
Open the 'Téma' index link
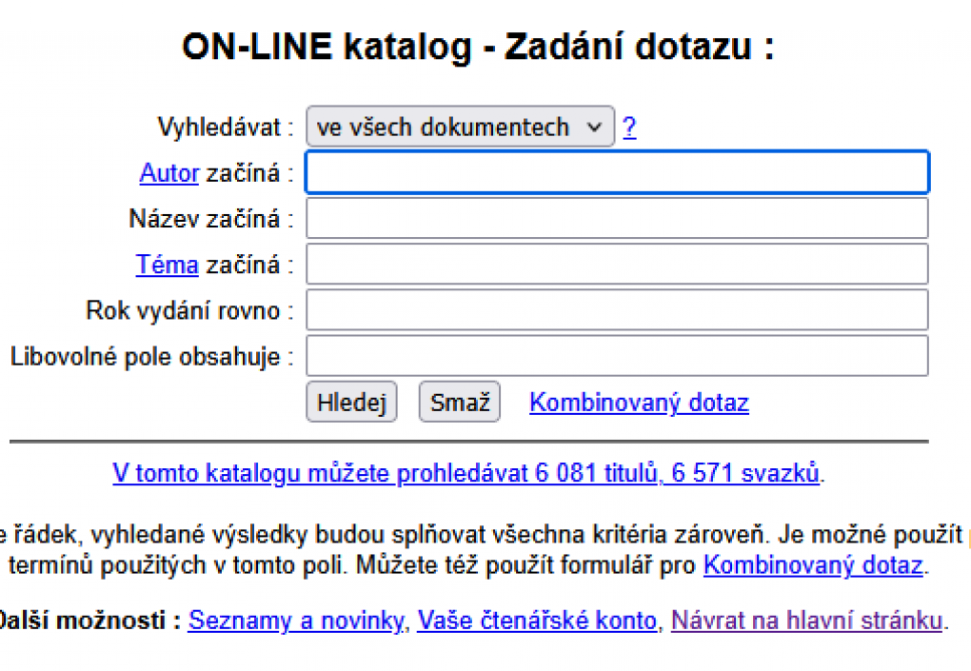click(168, 265)
